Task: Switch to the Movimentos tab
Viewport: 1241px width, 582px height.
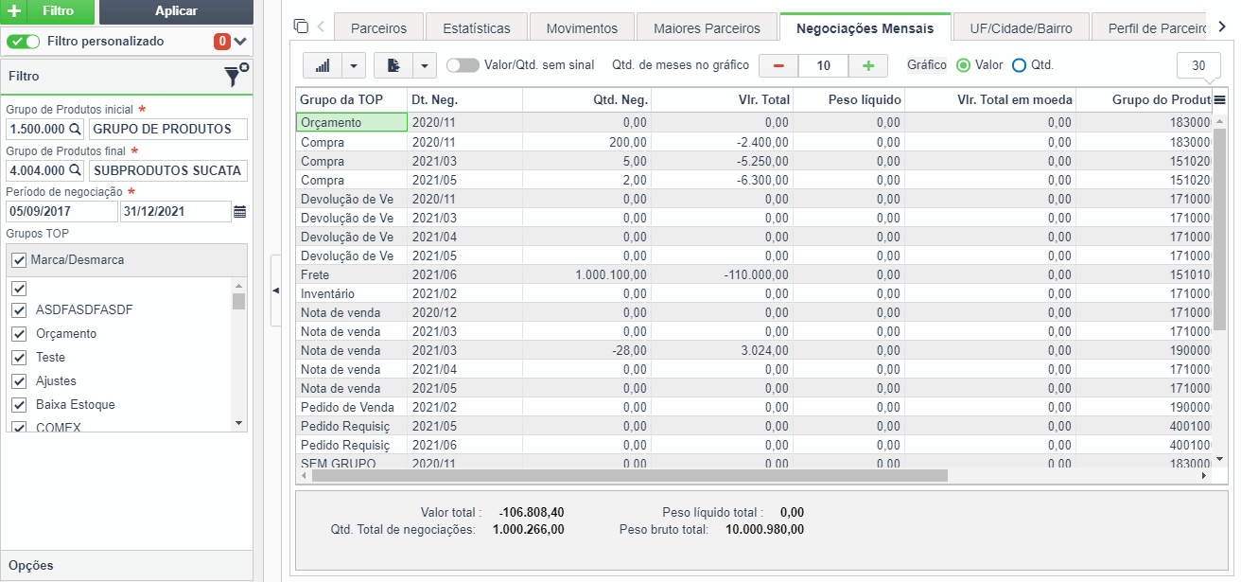Action: click(x=582, y=28)
